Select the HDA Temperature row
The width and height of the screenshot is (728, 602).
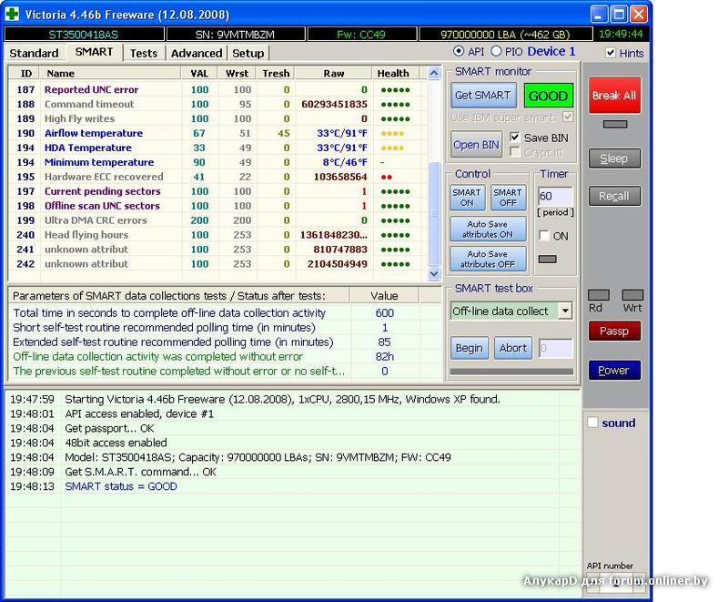point(217,148)
